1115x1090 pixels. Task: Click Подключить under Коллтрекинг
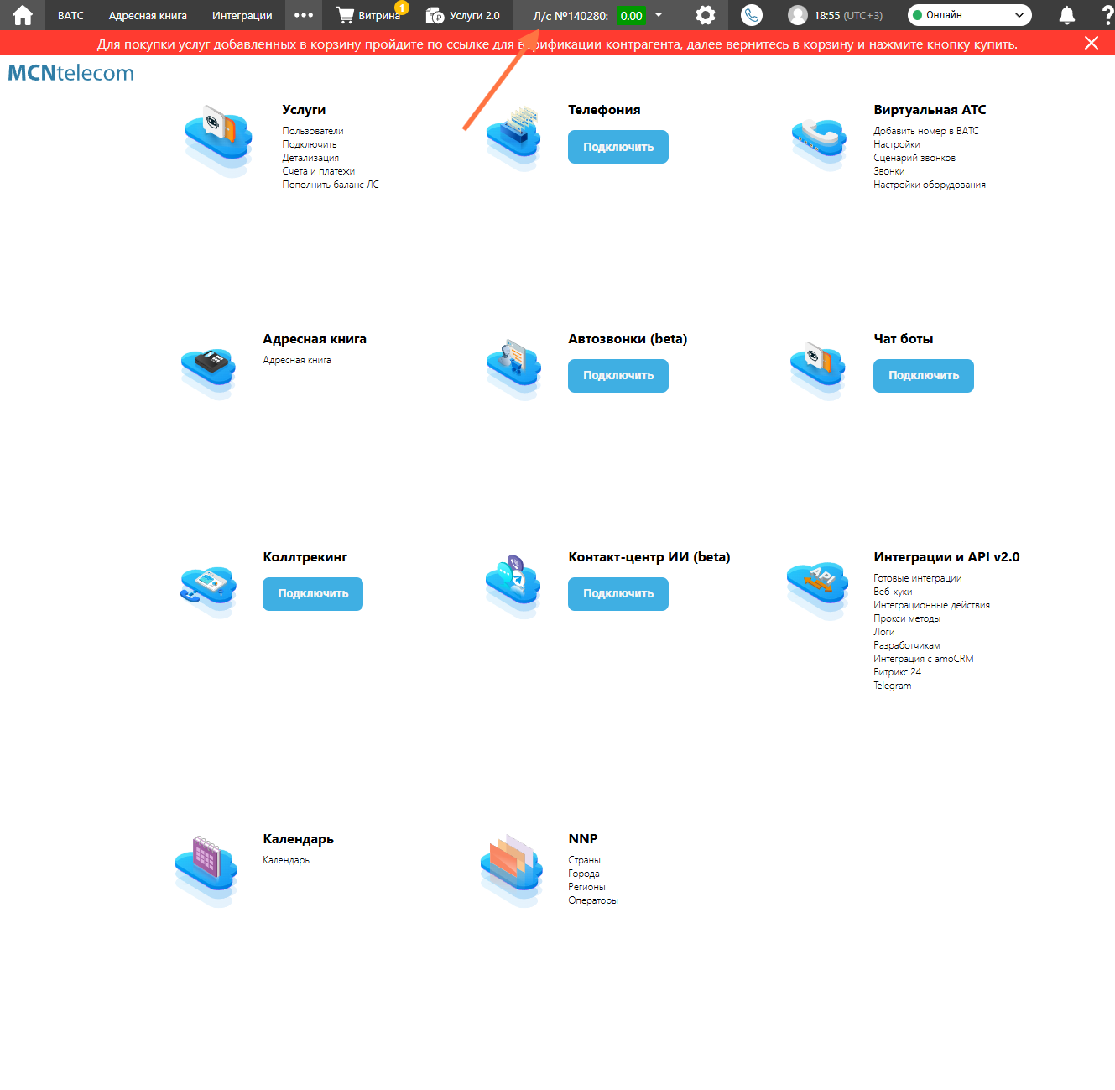tap(313, 594)
